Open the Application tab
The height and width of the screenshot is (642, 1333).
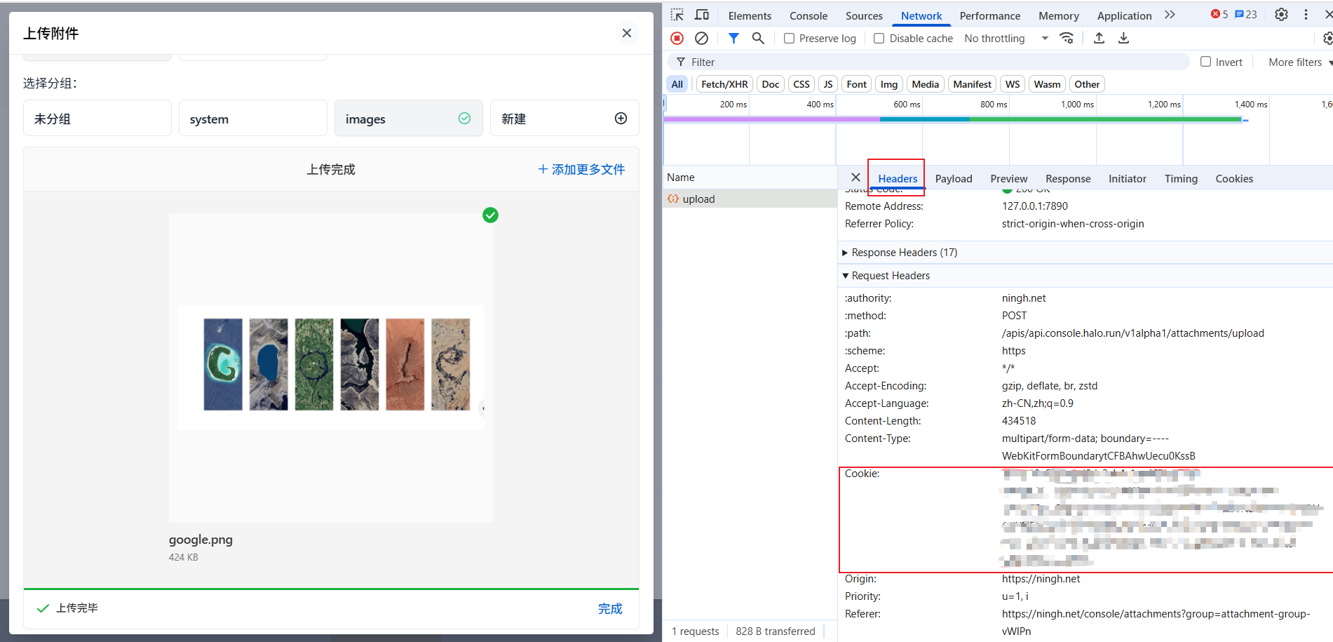pyautogui.click(x=1124, y=15)
